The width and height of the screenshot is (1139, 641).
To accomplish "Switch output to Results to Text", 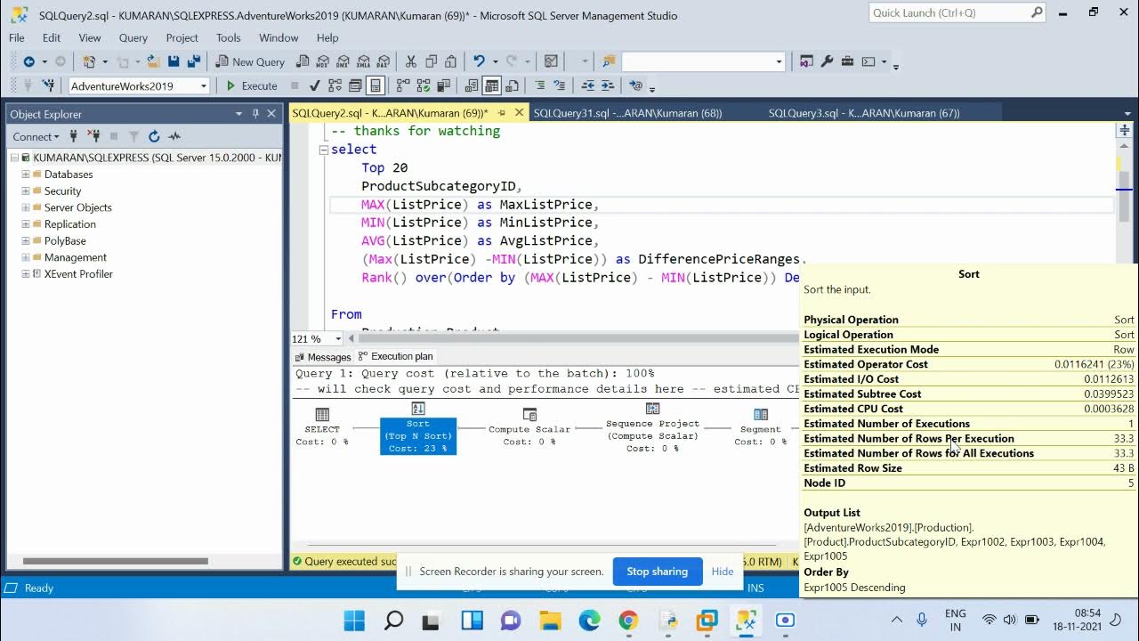I will point(471,85).
